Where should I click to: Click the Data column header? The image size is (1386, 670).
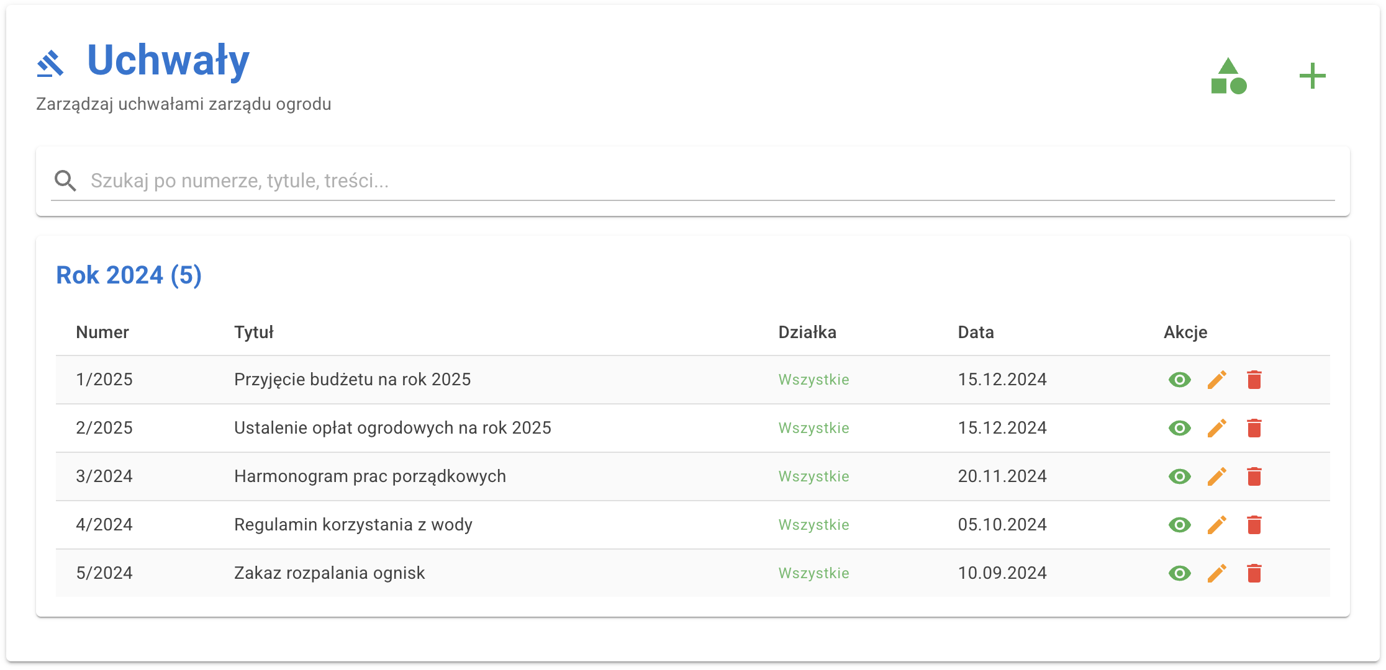(976, 333)
